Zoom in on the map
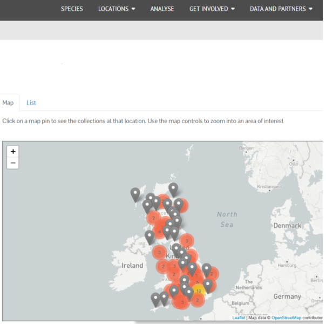The image size is (326, 324). point(13,151)
